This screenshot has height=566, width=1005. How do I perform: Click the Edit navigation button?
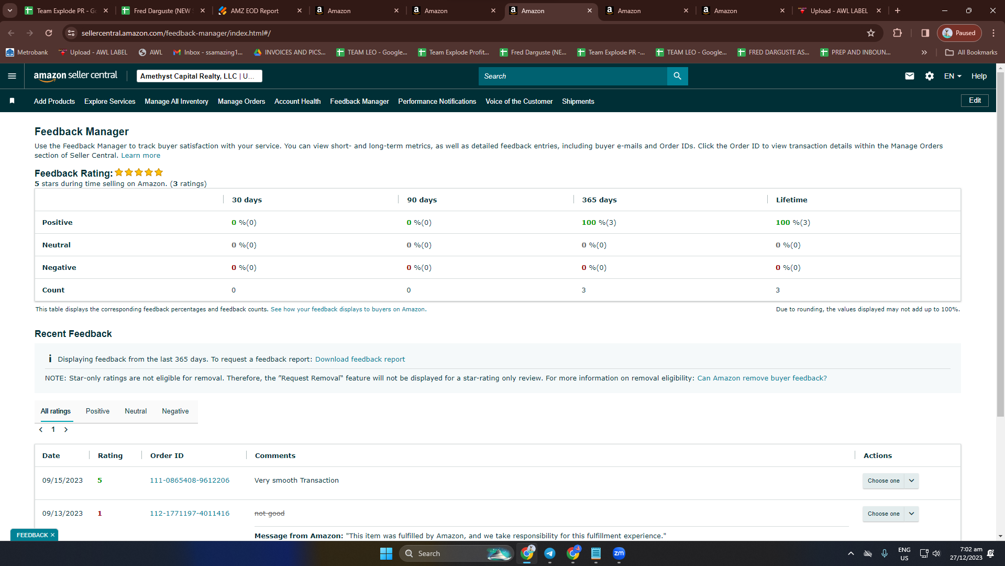[975, 101]
